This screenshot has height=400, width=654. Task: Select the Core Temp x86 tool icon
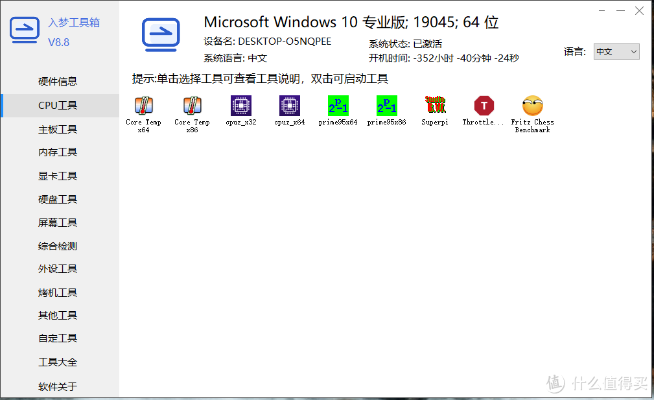click(x=193, y=106)
